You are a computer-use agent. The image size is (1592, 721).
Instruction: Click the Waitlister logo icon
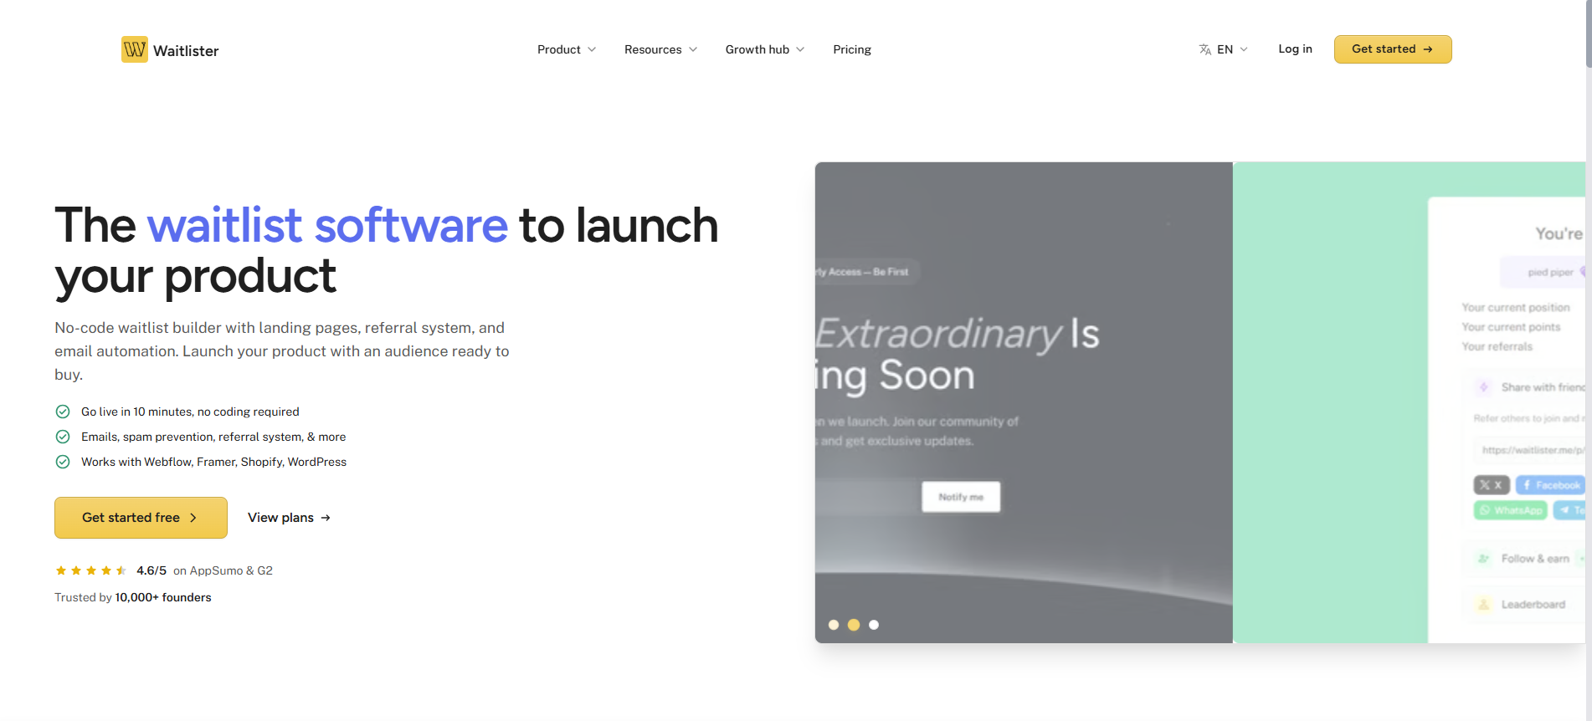pos(134,49)
